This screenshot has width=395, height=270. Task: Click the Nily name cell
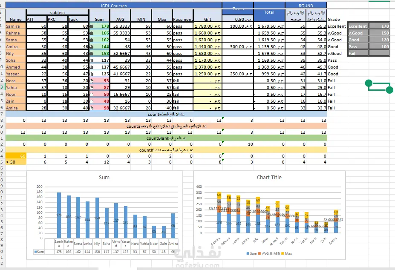pyautogui.click(x=16, y=53)
